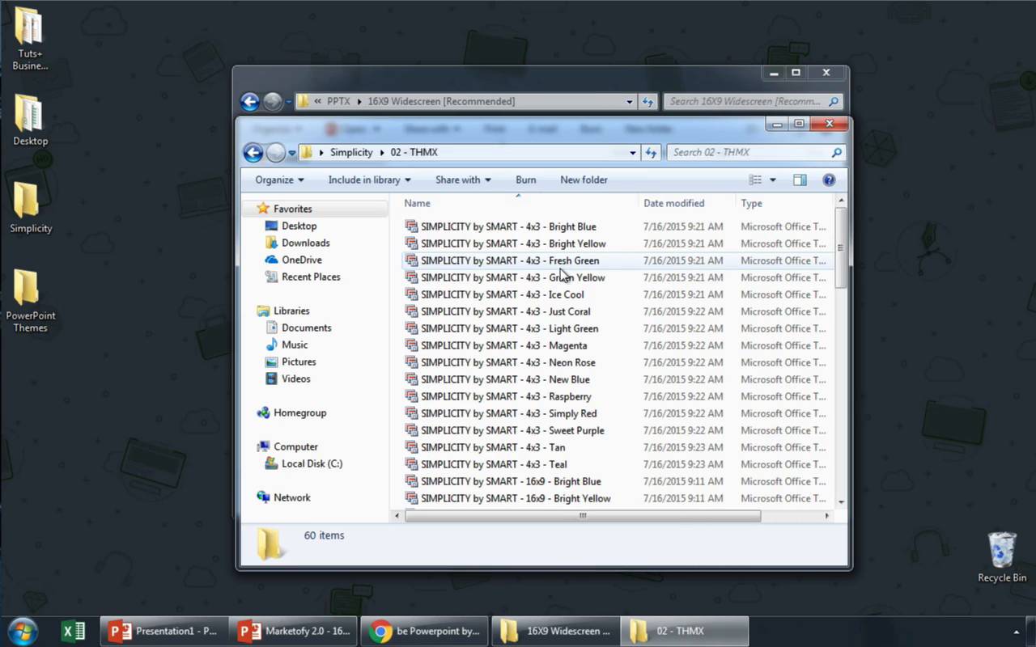Click the back arrow in the 16X9 Widescreen window
1036x647 pixels.
pos(250,101)
